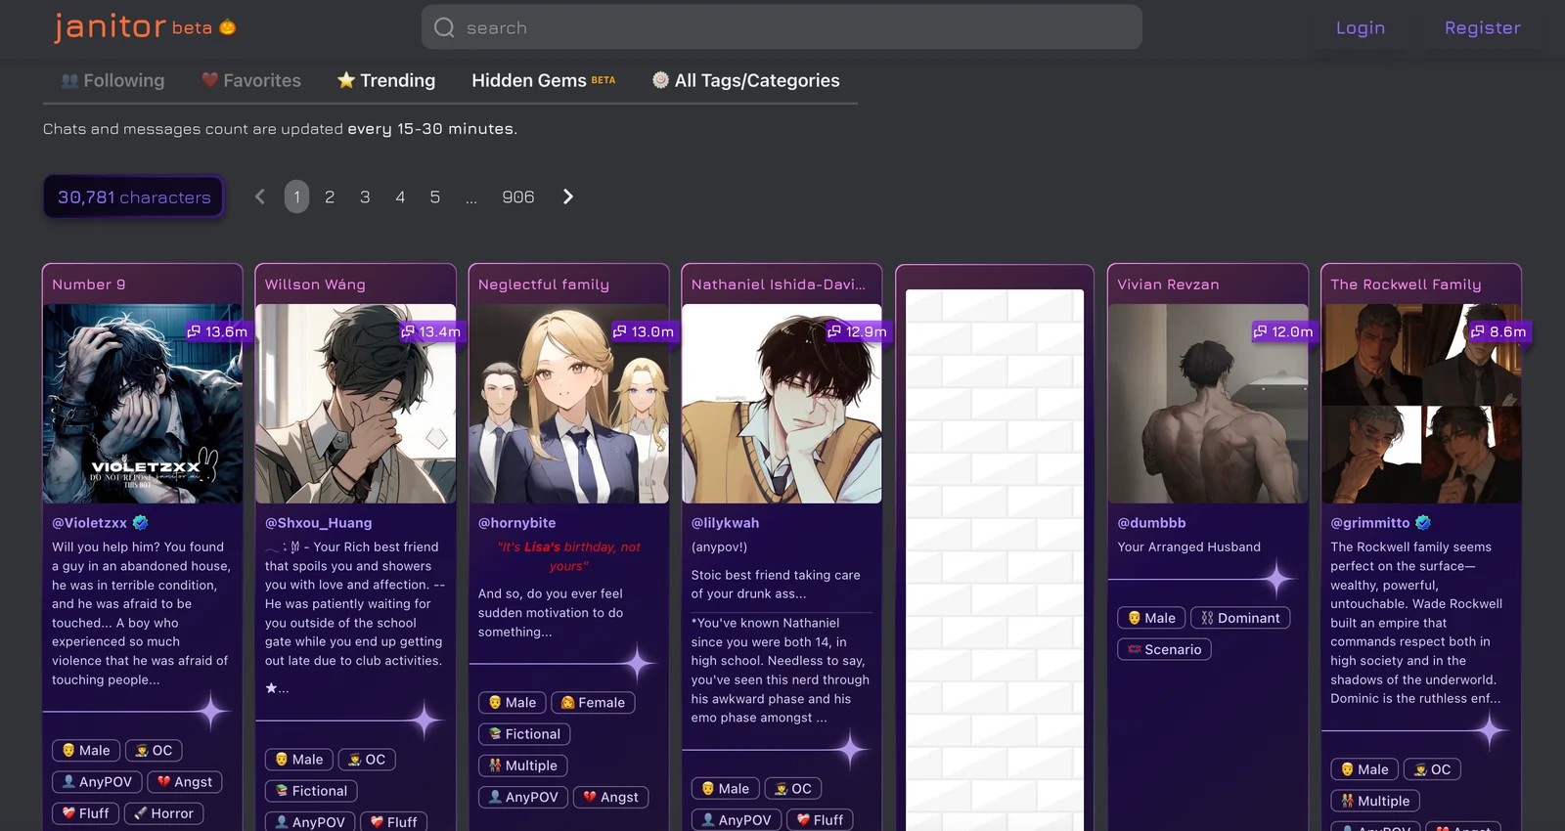This screenshot has width=1565, height=831.
Task: Click the Register link
Action: (x=1482, y=28)
